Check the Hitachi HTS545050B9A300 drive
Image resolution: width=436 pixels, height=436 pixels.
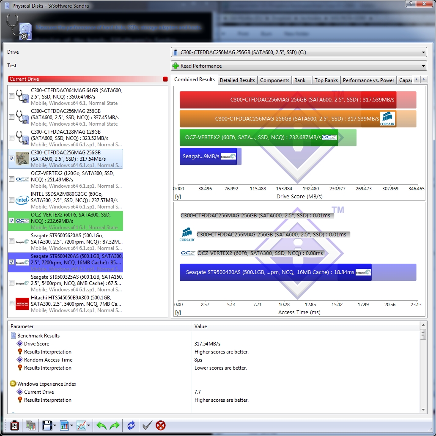11,304
